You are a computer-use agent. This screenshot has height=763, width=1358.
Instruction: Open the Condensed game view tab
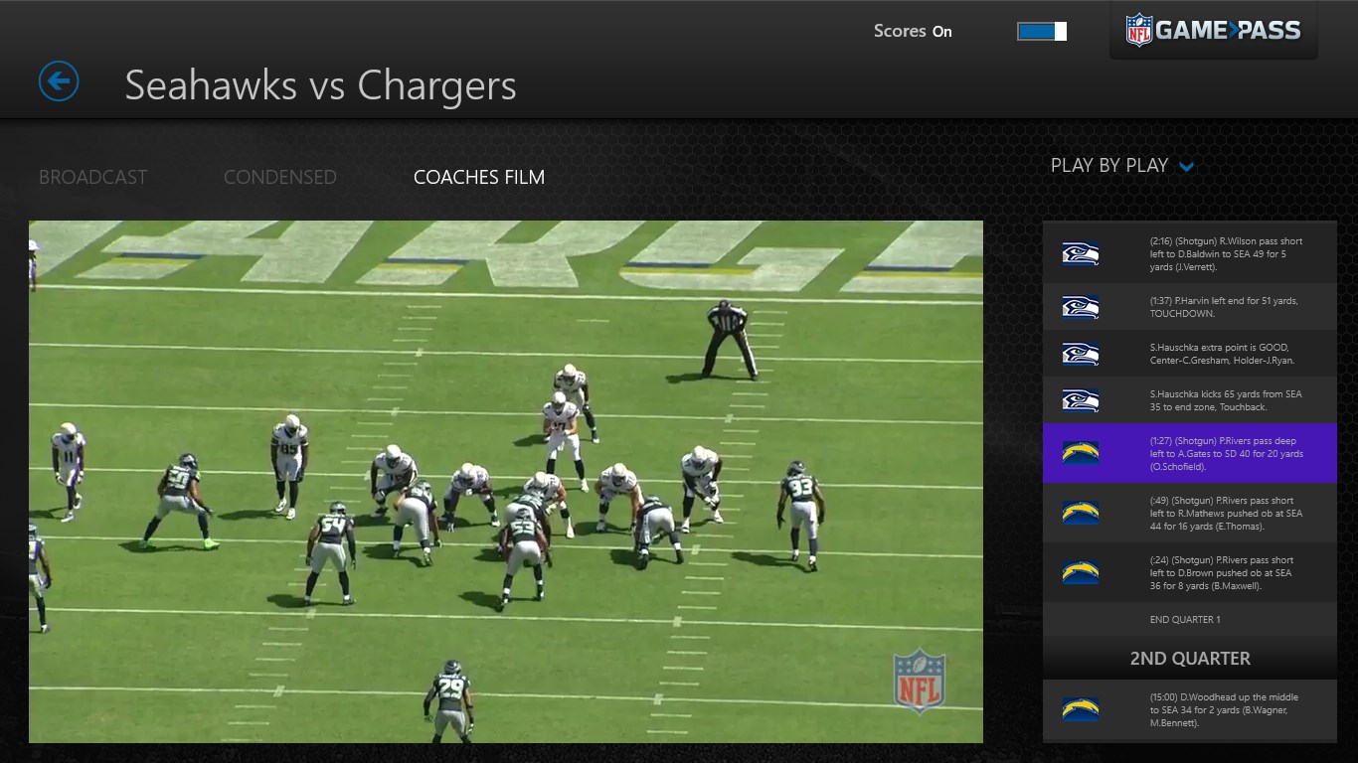[280, 177]
